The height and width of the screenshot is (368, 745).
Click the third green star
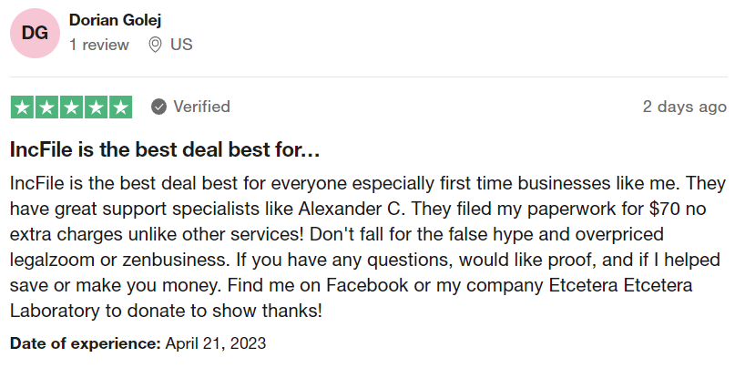click(x=71, y=107)
